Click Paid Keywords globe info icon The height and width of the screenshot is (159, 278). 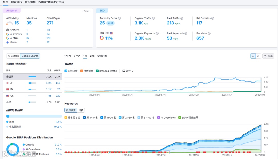tap(186, 33)
